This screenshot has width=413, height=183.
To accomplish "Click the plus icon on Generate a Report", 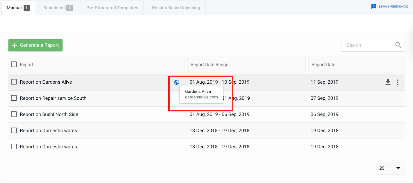I will (14, 45).
